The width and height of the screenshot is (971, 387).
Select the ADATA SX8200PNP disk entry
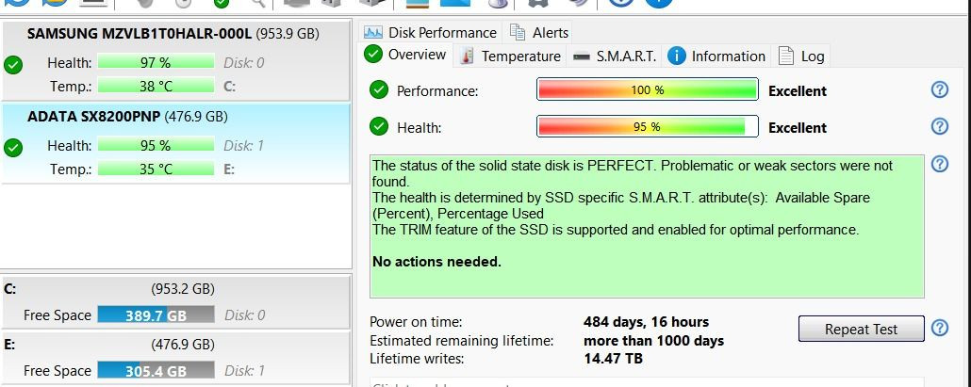coord(175,143)
